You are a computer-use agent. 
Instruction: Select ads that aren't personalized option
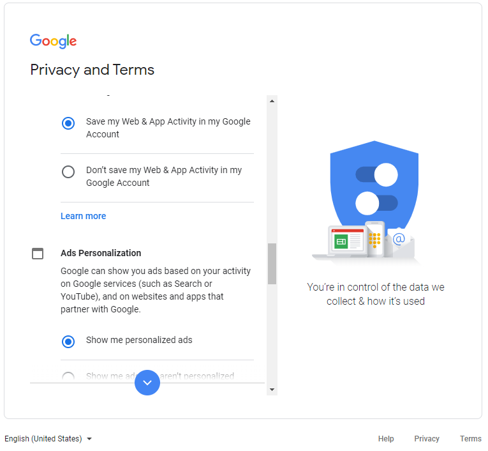coord(68,376)
